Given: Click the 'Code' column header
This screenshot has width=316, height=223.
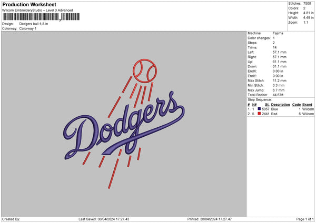Looking at the screenshot, I should click(296, 105).
